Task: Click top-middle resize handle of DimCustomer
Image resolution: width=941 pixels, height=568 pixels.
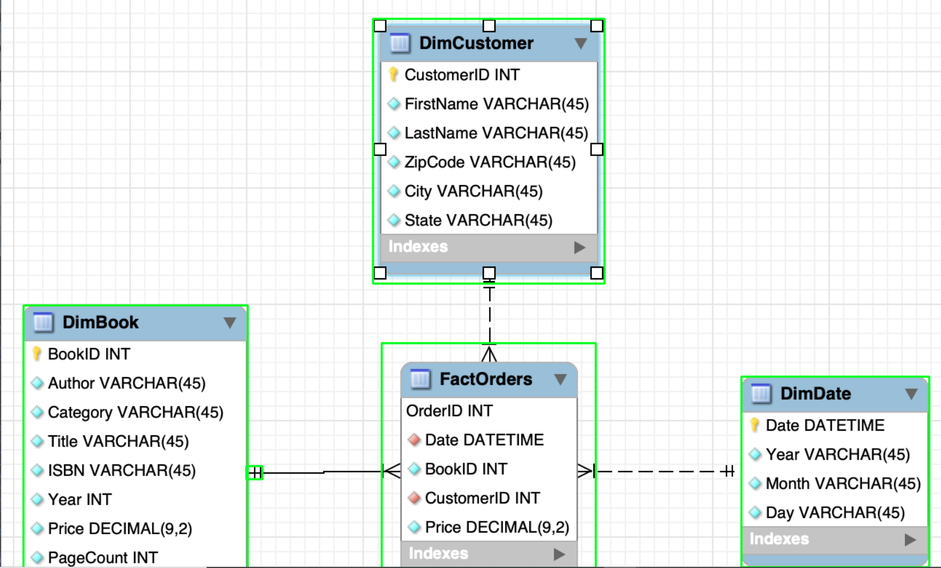Action: [489, 26]
